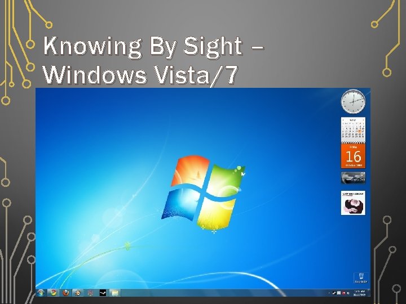Open the Steam taskbar icon
406x304 pixels.
103,293
